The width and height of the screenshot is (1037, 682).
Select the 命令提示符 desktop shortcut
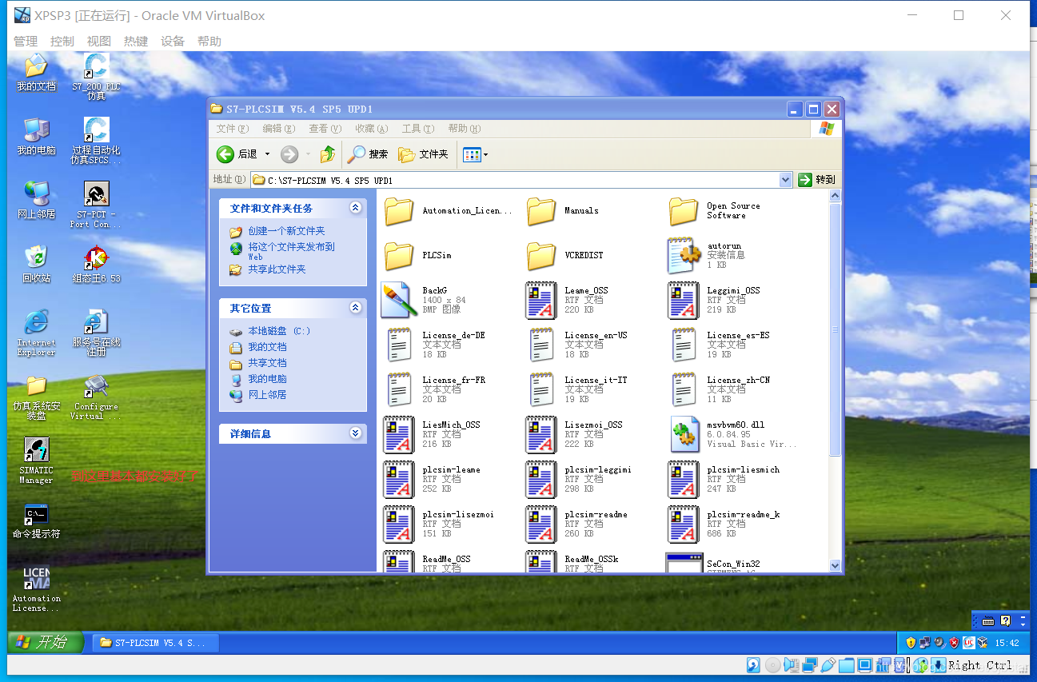pyautogui.click(x=36, y=520)
